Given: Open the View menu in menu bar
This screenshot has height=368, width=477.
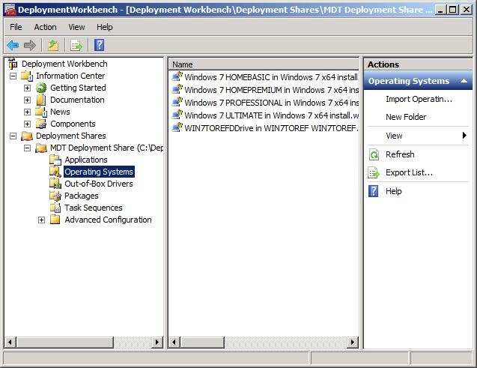Looking at the screenshot, I should tap(76, 27).
